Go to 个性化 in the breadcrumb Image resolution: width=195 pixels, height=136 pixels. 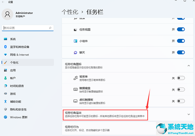click(x=70, y=12)
